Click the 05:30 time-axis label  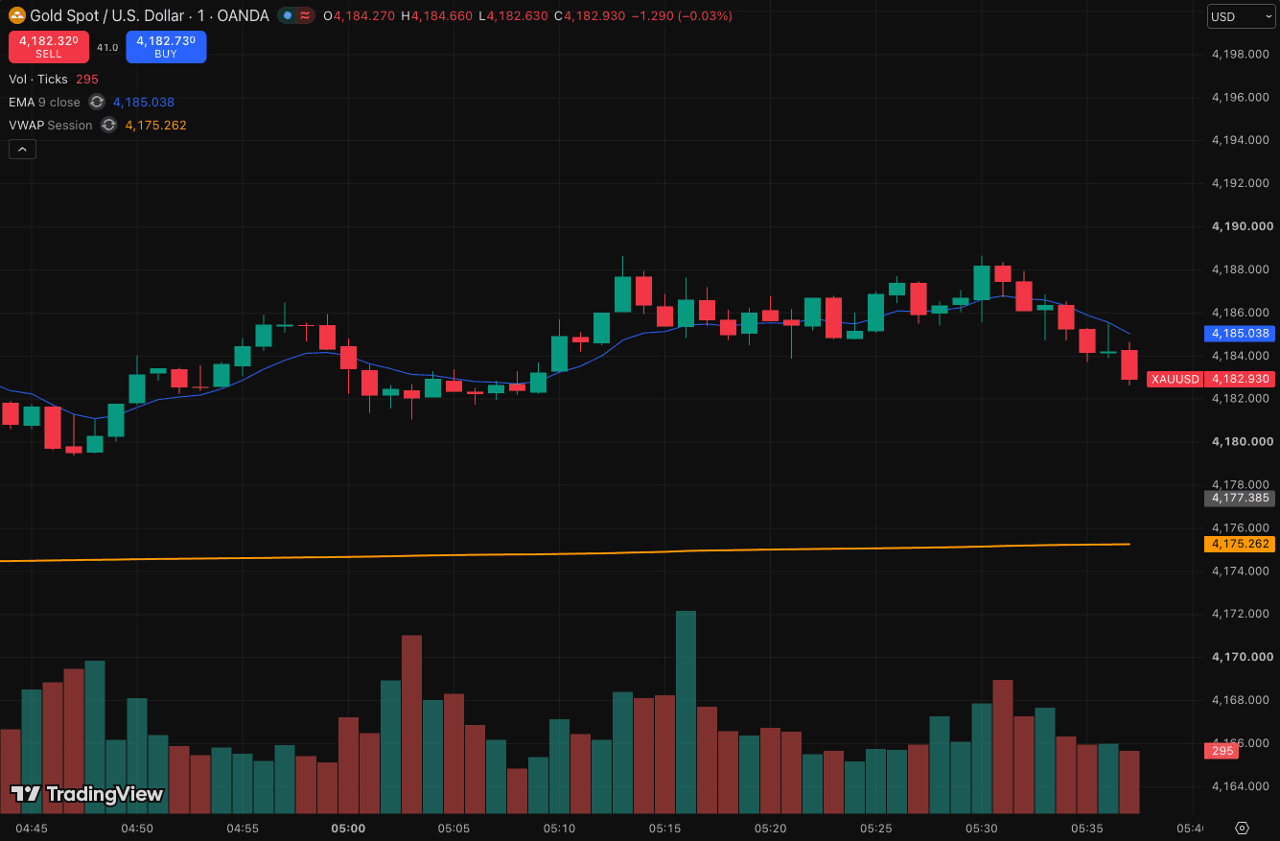[x=982, y=828]
